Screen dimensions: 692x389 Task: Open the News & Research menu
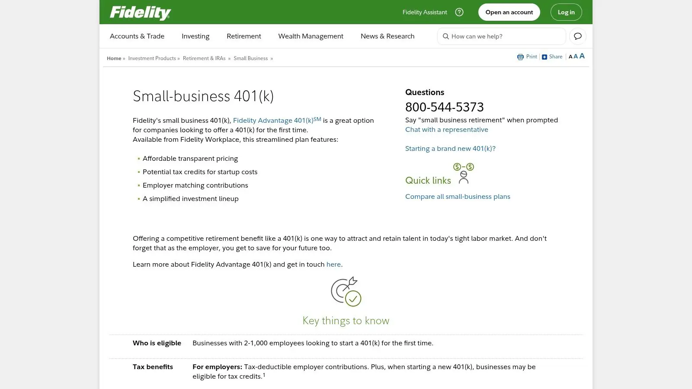point(388,36)
